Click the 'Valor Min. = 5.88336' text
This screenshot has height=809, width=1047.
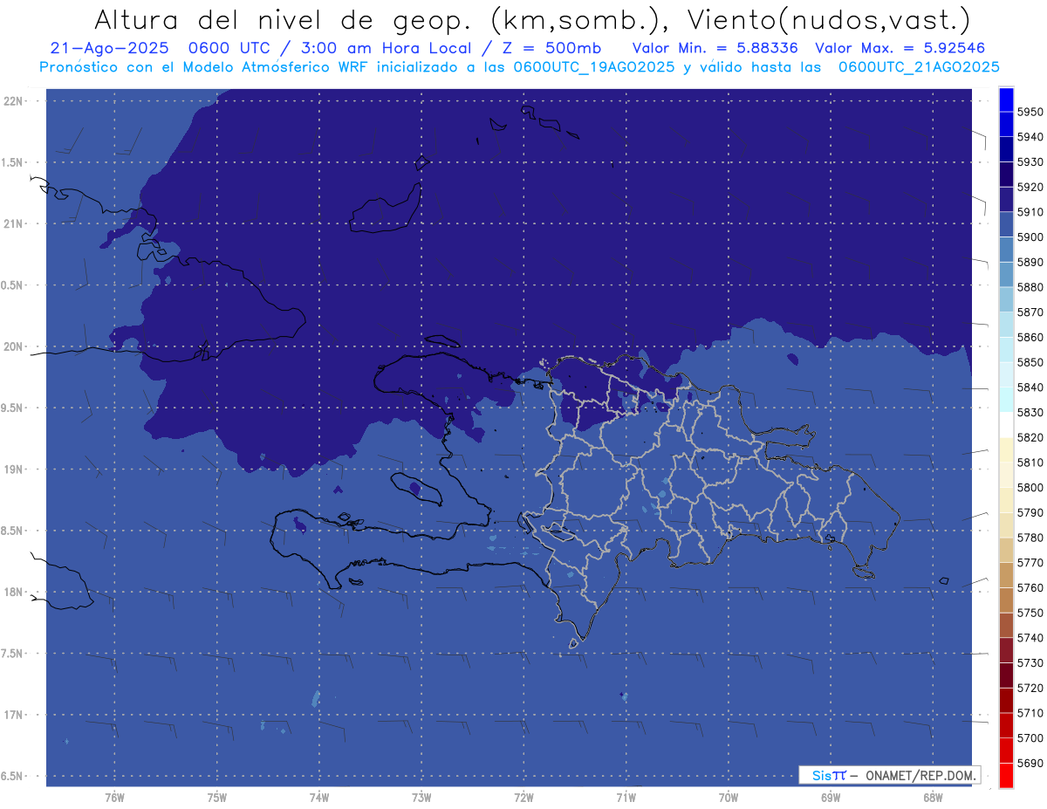click(715, 48)
